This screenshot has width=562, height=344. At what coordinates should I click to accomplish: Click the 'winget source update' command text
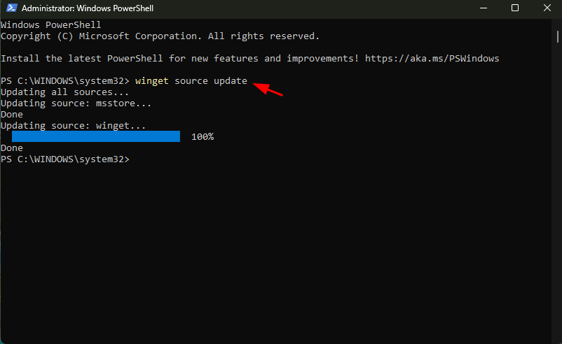click(191, 81)
